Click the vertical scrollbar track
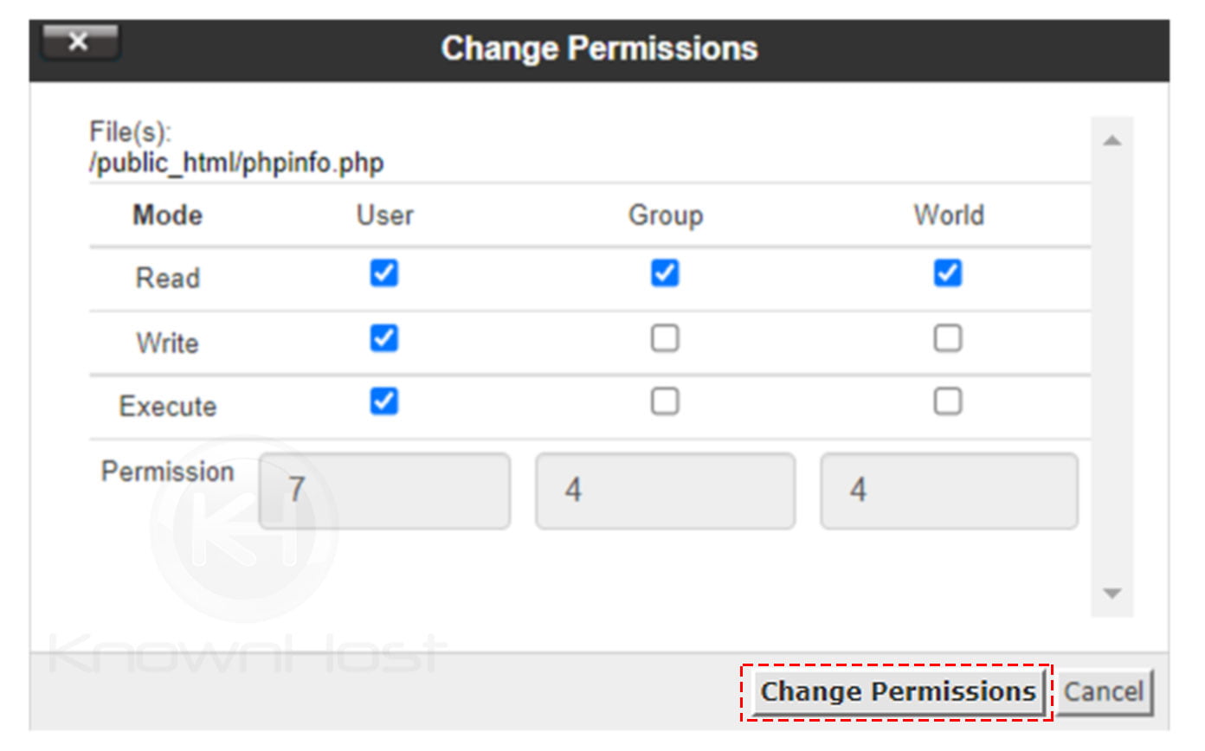The image size is (1205, 751). coord(1110,363)
